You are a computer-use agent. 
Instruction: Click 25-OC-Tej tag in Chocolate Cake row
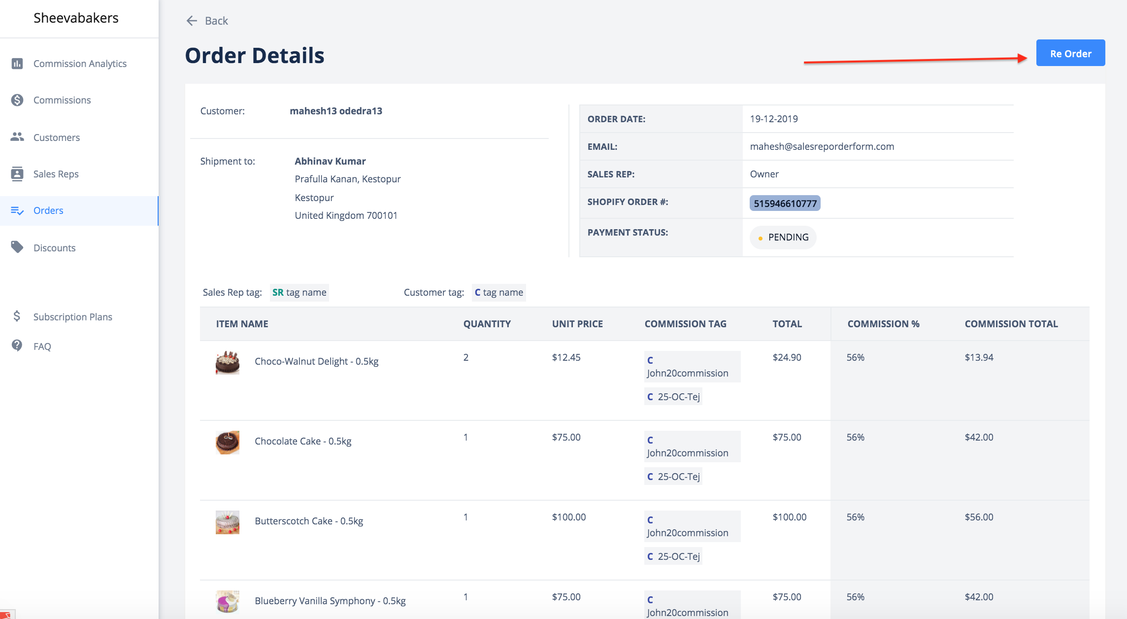pos(673,477)
